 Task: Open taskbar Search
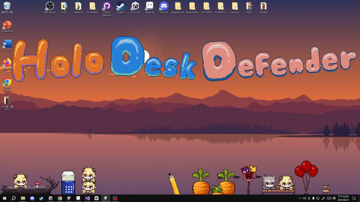point(13,198)
